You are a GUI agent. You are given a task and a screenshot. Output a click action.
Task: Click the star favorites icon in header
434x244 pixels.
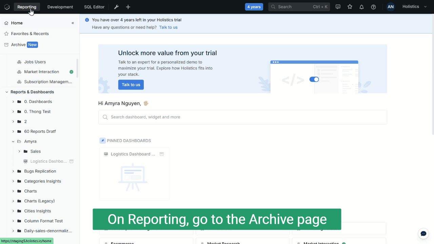(x=350, y=7)
